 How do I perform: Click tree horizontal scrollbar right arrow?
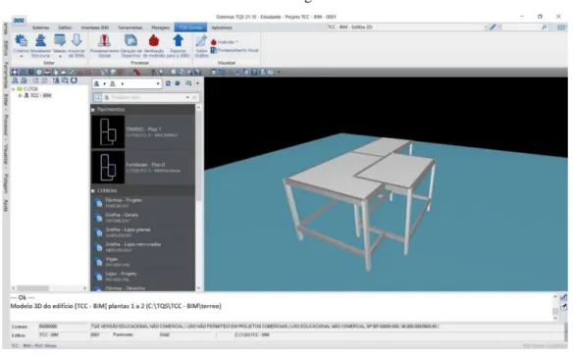(x=84, y=288)
